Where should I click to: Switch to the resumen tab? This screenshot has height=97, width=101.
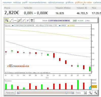point(7,3)
